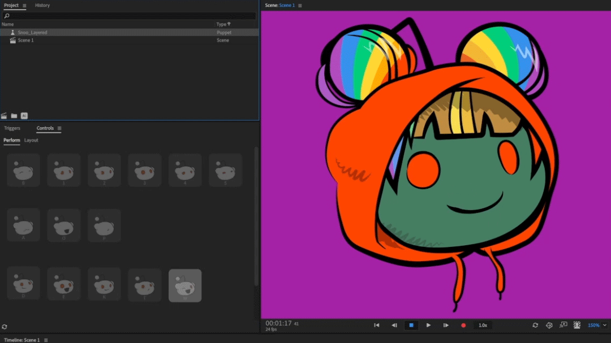
Task: Deactivate the highlighted active trigger thumbnail
Action: (x=186, y=285)
